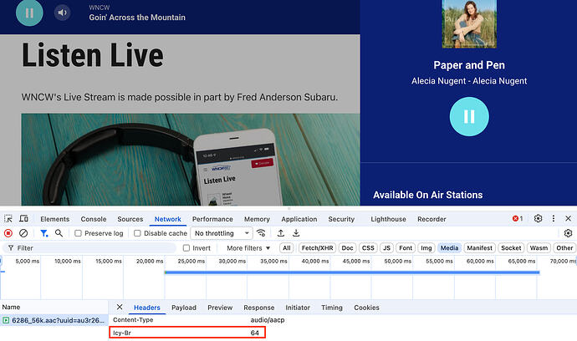Select the All request type filter

(x=286, y=248)
